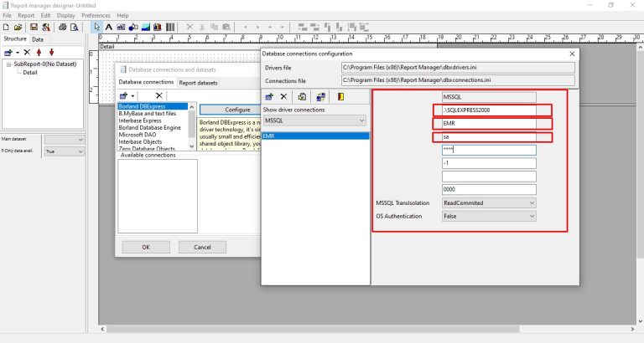Switch to the Data tab
Screen dimensions: 644x343
[38, 38]
